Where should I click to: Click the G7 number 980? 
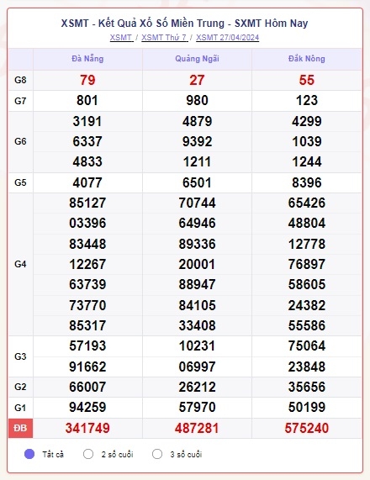pyautogui.click(x=197, y=100)
